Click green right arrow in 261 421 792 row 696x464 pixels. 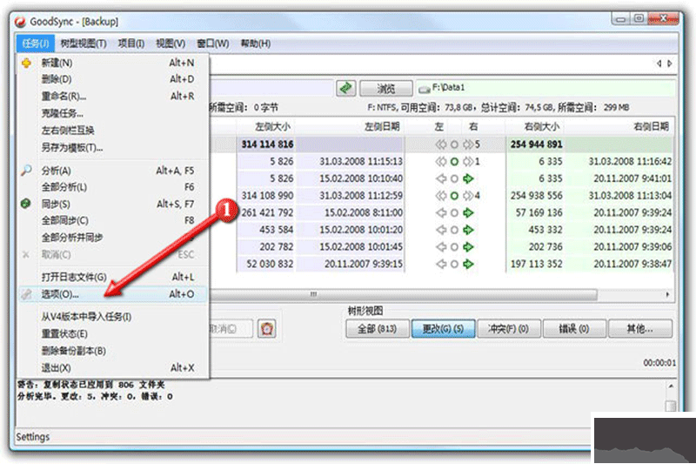[x=468, y=213]
